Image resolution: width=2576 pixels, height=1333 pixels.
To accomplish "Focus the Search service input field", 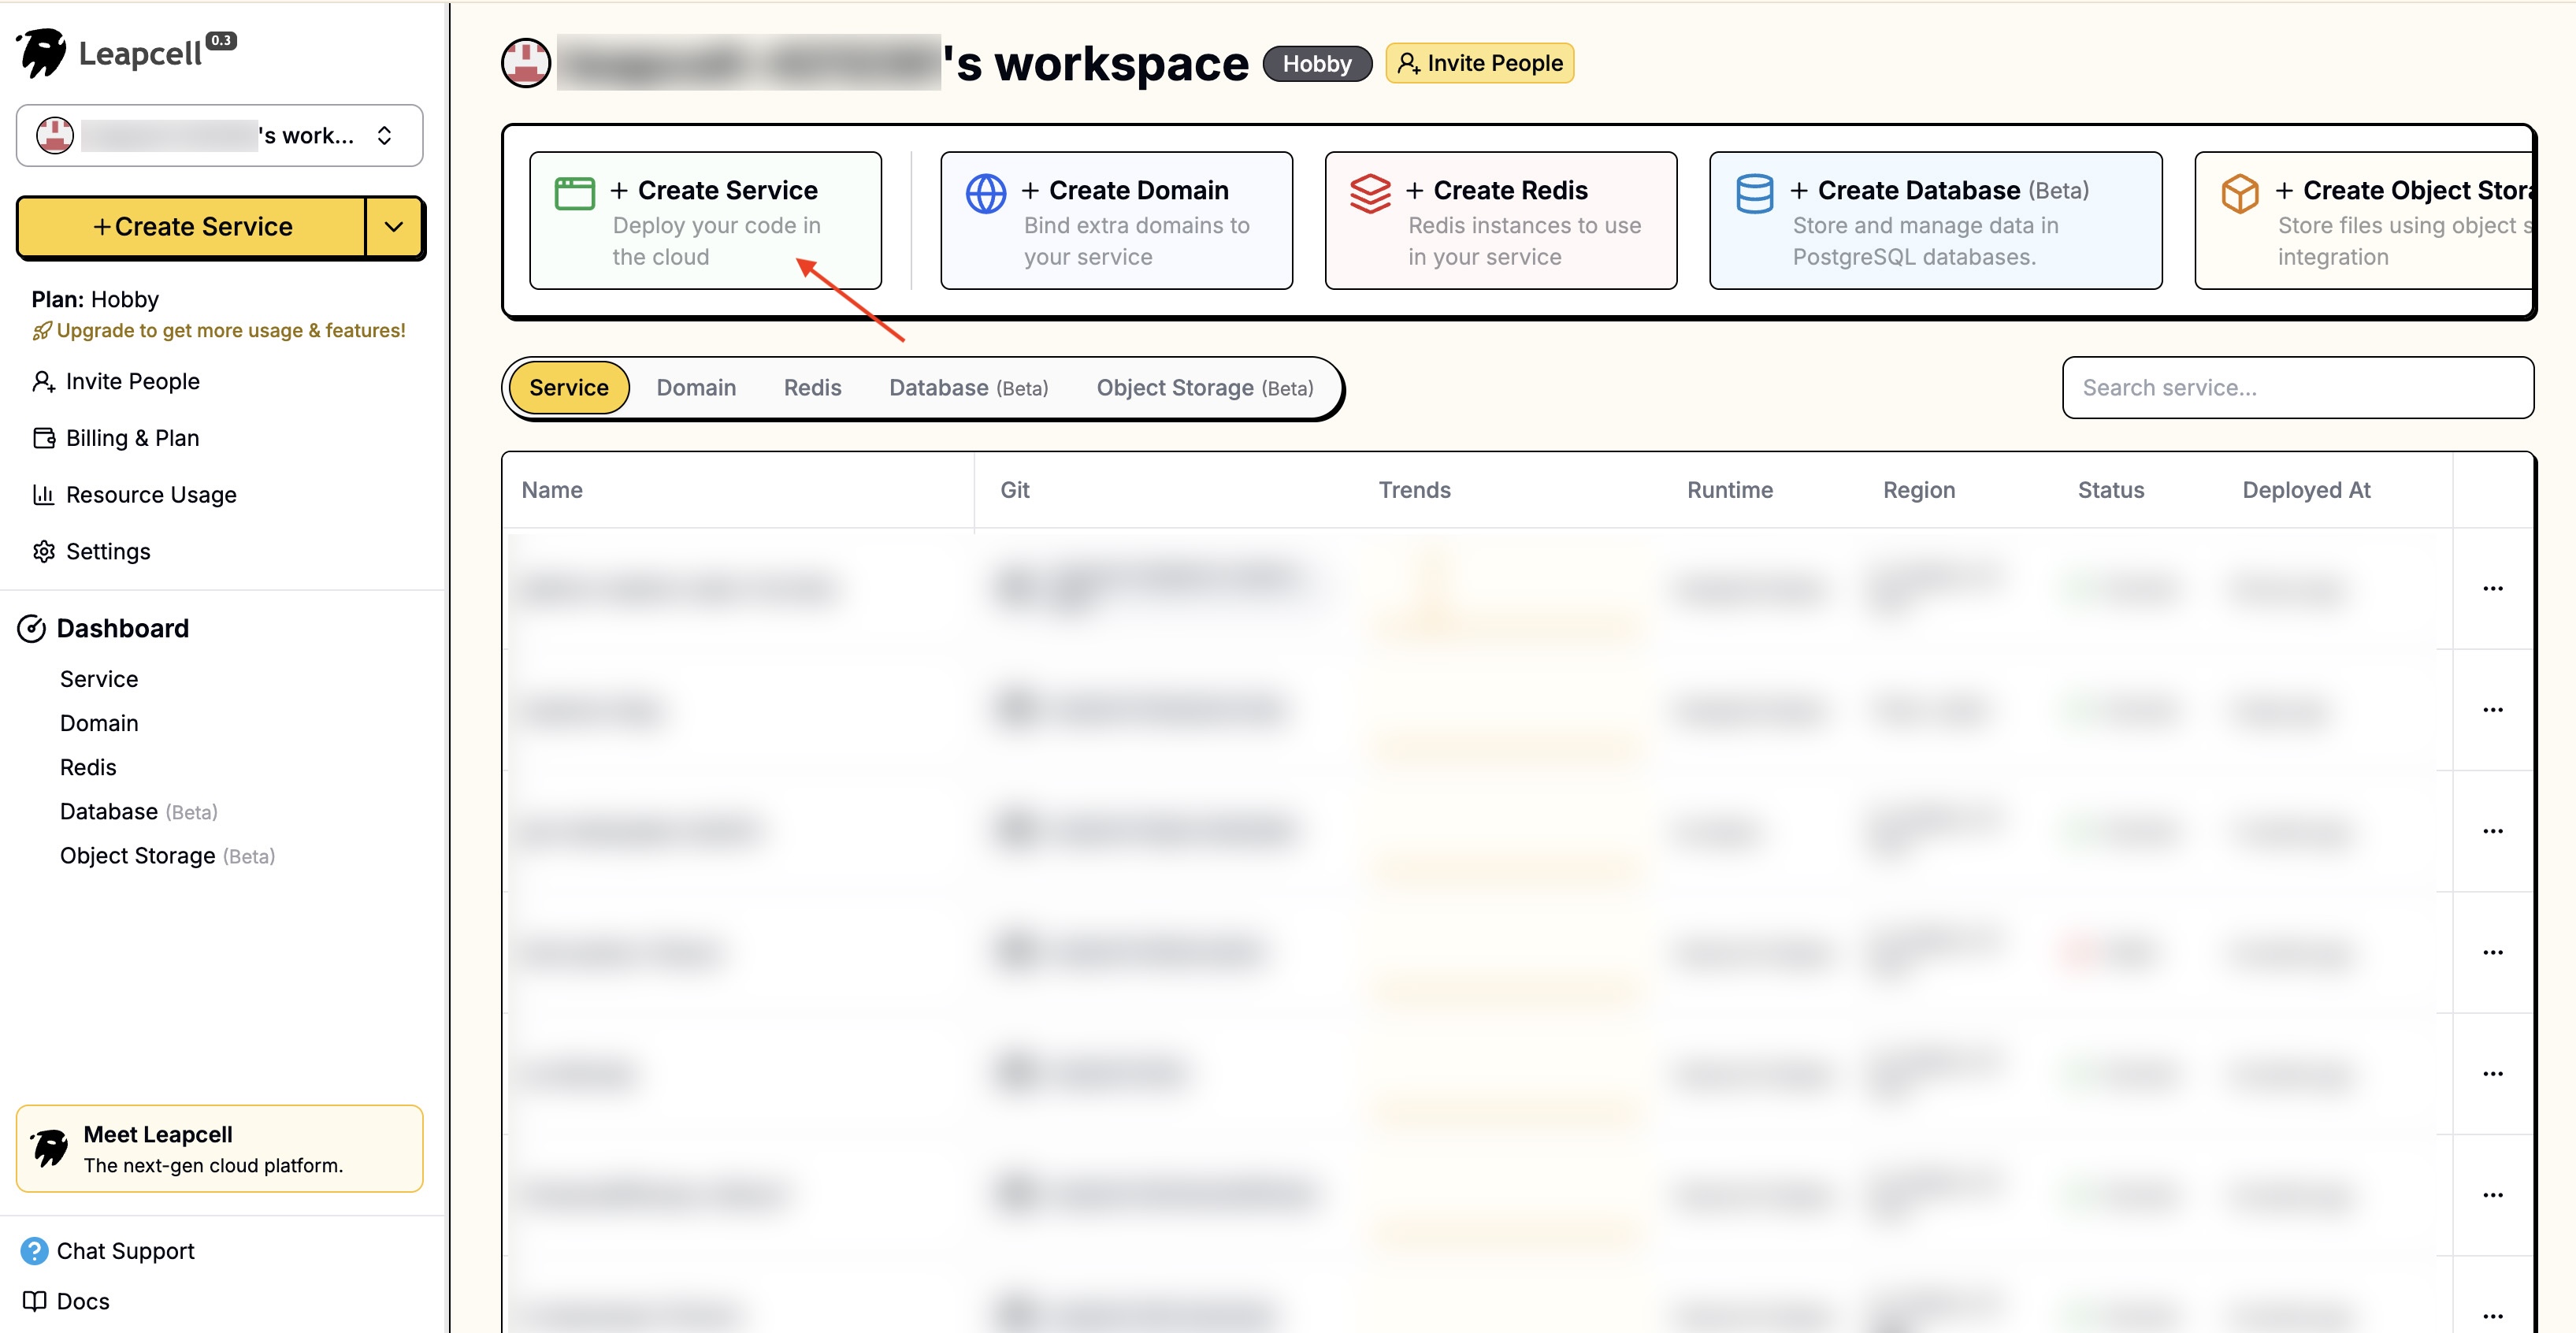I will [x=2297, y=388].
